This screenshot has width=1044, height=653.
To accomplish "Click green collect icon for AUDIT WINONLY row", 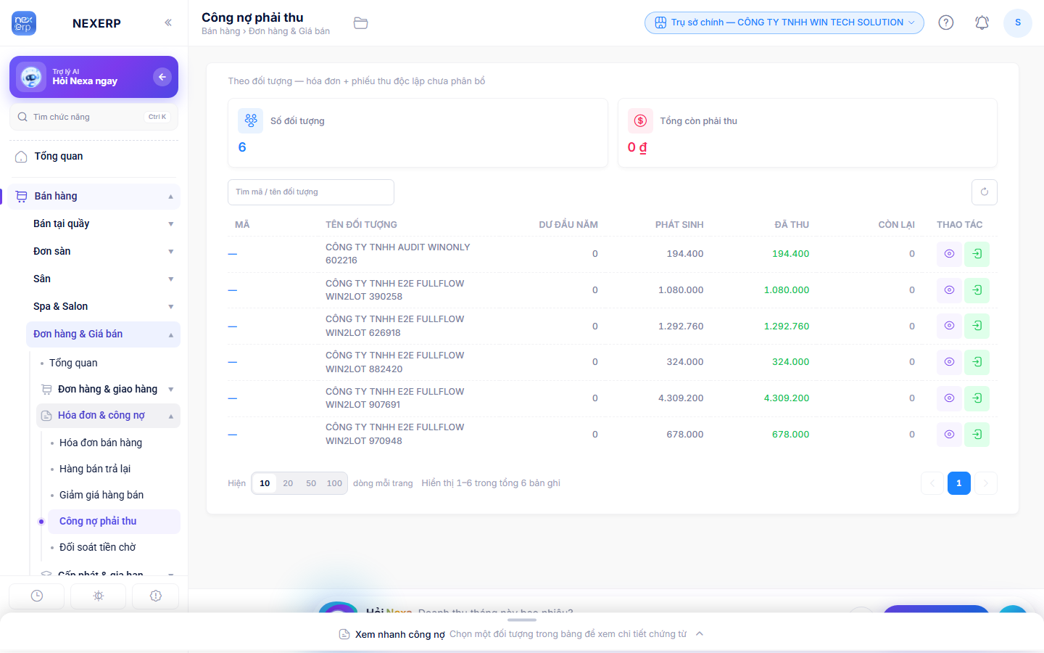I will tap(977, 254).
